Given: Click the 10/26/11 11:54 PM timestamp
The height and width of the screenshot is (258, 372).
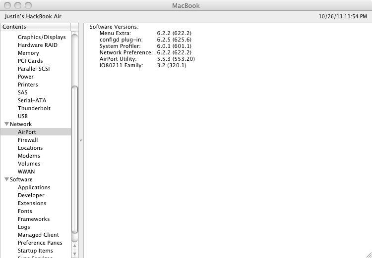Looking at the screenshot, I should (x=343, y=16).
